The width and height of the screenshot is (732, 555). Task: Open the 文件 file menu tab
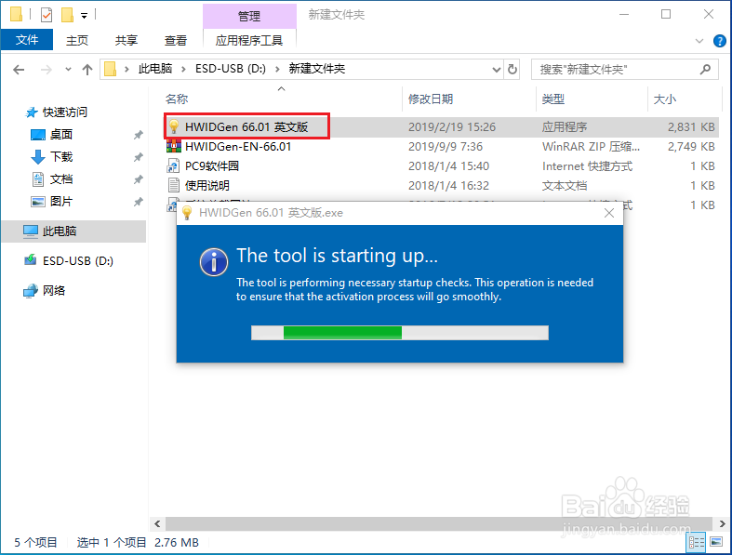27,40
